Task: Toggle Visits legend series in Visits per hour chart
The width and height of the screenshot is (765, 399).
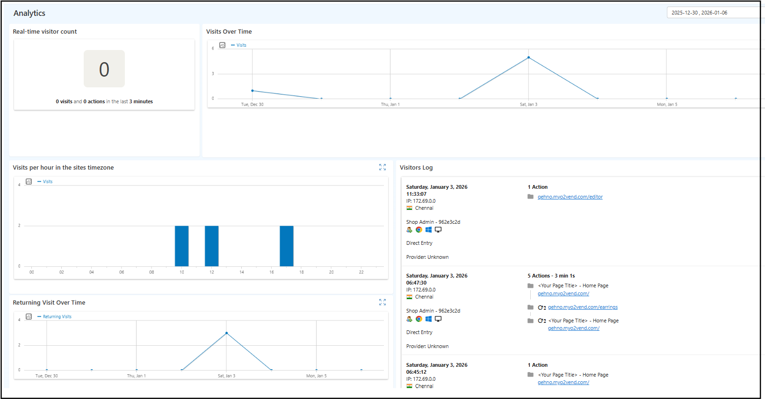Action: pyautogui.click(x=45, y=182)
